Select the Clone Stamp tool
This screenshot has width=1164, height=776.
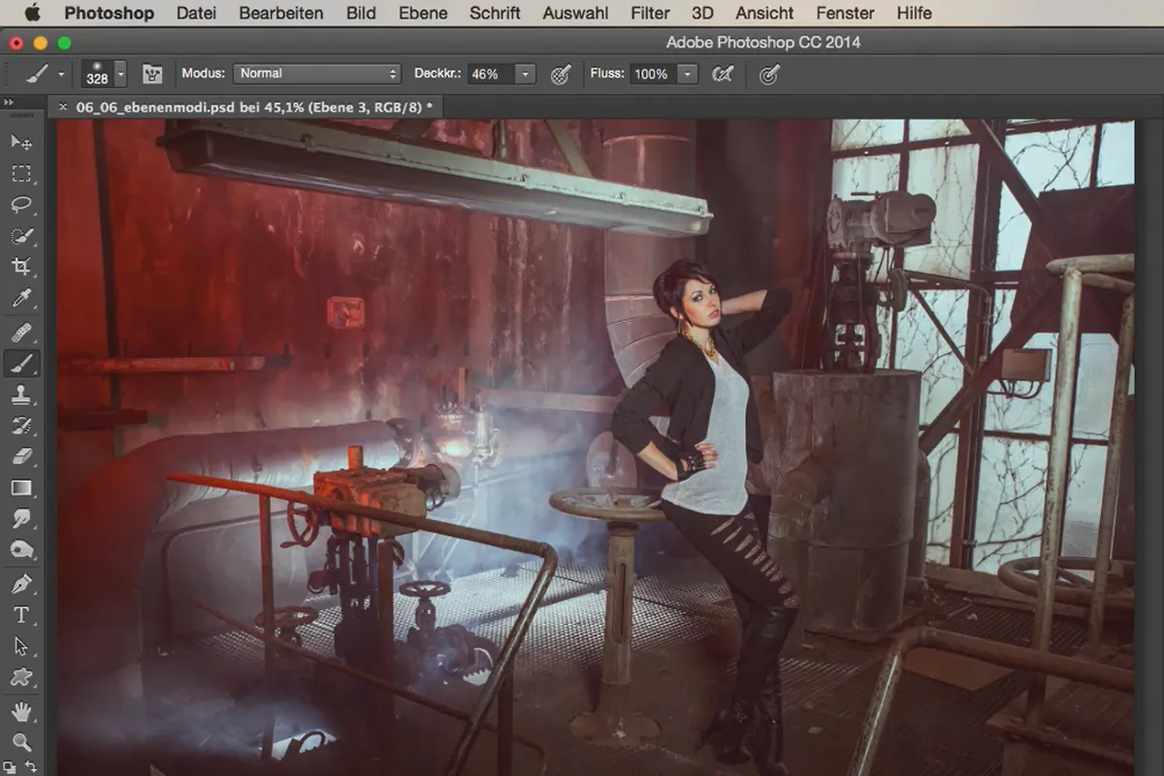coord(20,394)
